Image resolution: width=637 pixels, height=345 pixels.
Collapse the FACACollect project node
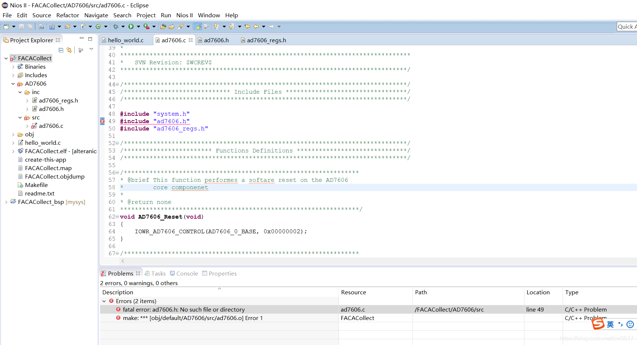tap(6, 58)
